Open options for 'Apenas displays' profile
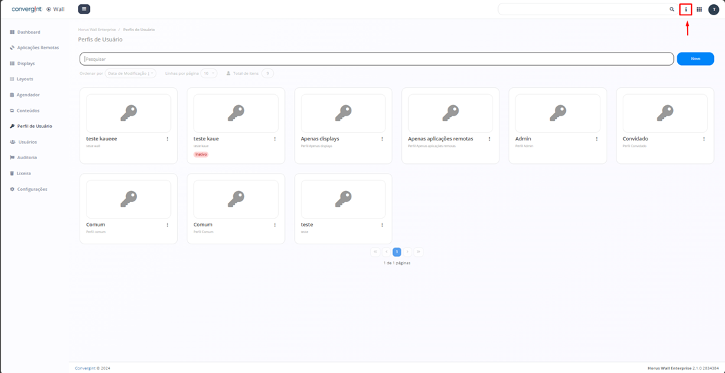Screen dimensions: 725x373 [382, 139]
